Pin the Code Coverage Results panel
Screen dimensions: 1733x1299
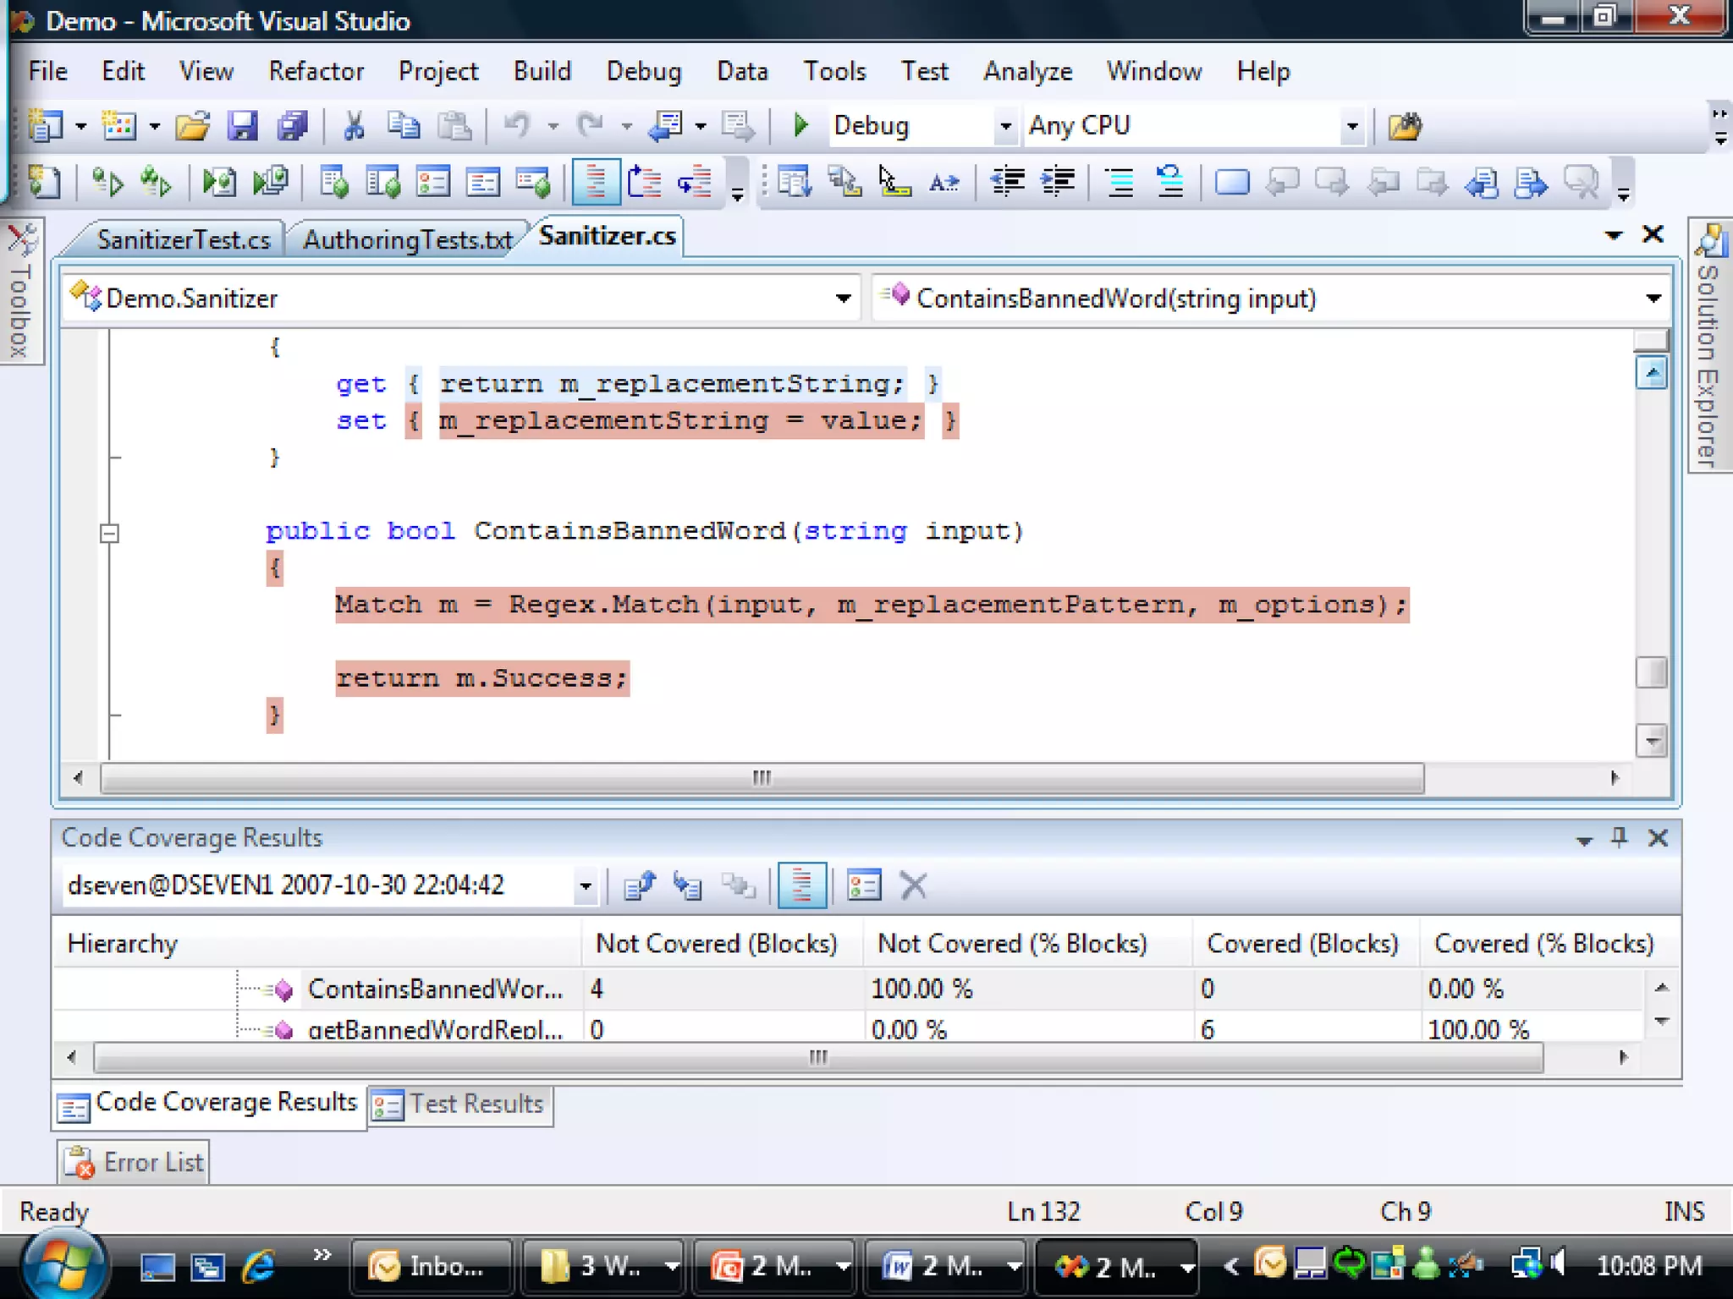[x=1619, y=837]
